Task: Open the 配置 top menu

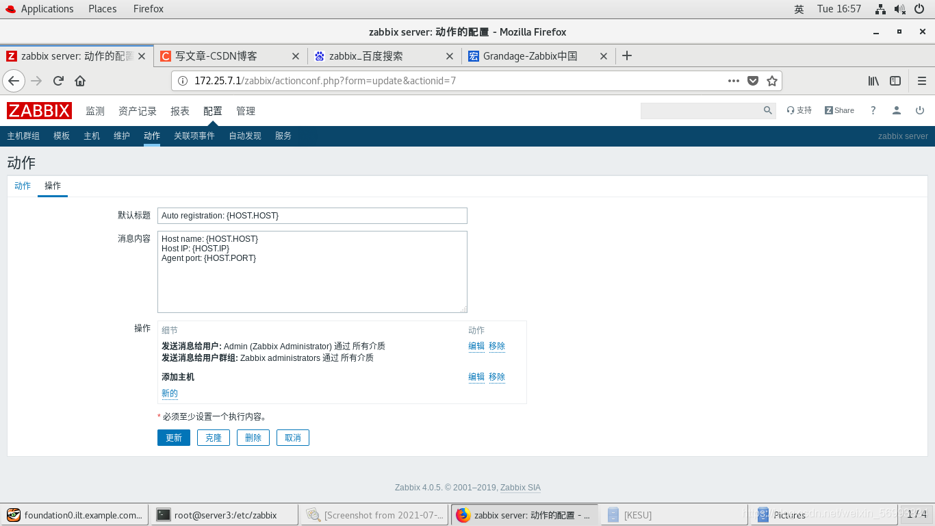Action: (213, 111)
